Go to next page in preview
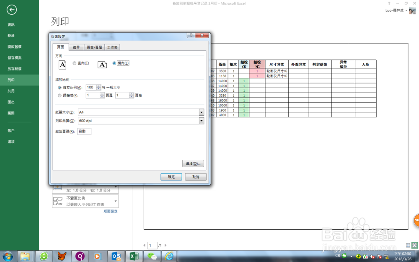 [x=166, y=245]
